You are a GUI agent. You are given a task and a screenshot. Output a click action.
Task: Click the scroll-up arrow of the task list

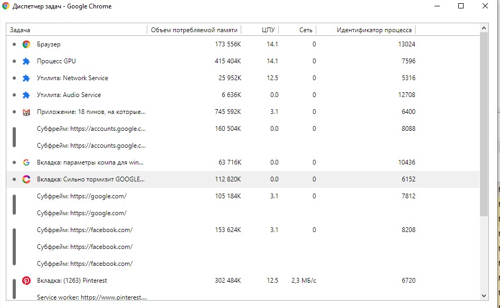(484, 27)
